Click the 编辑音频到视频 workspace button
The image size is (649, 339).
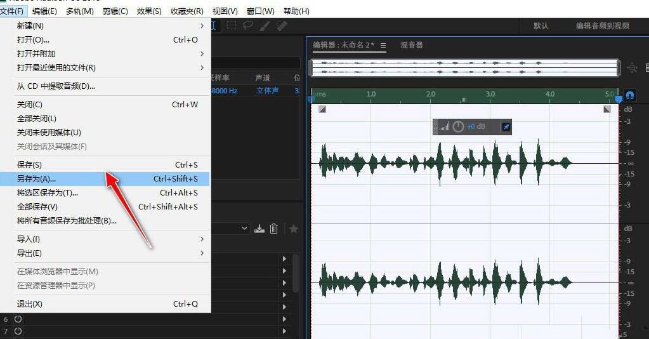[602, 26]
